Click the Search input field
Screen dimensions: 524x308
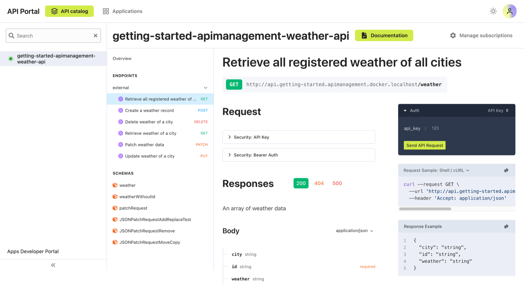(x=53, y=36)
